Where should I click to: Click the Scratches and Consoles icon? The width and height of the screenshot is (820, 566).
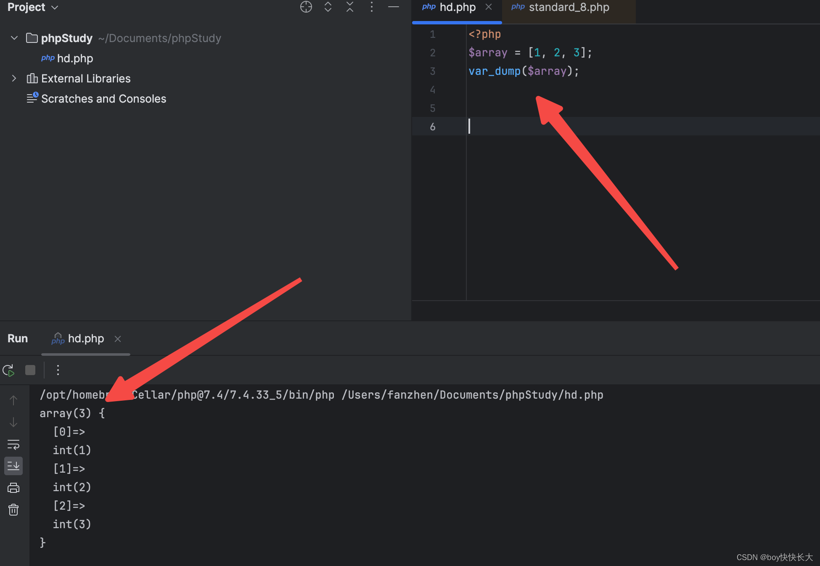coord(32,98)
